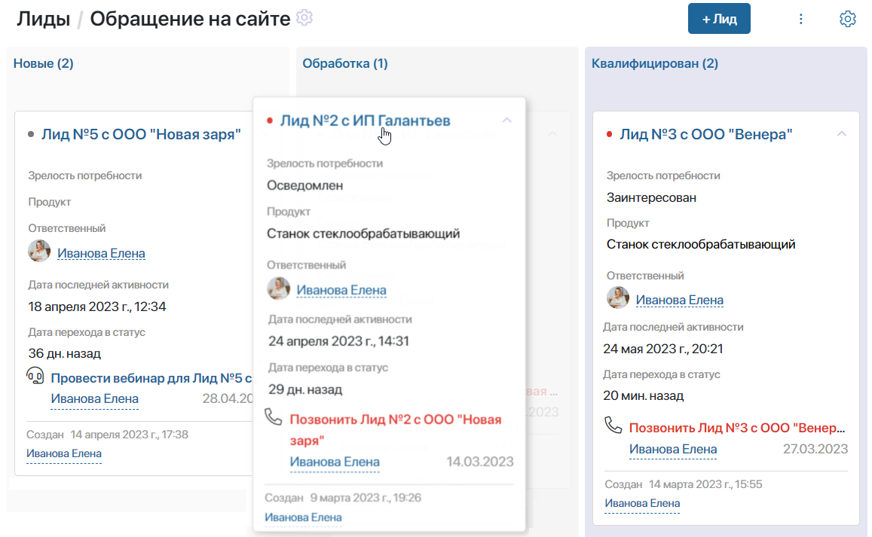Click the + Лид button

(719, 18)
